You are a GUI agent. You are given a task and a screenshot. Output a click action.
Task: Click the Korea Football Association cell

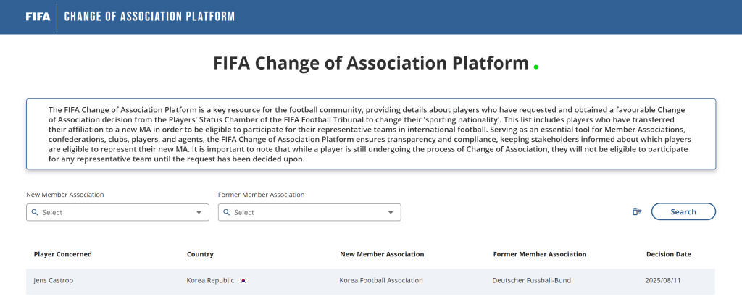pyautogui.click(x=380, y=280)
